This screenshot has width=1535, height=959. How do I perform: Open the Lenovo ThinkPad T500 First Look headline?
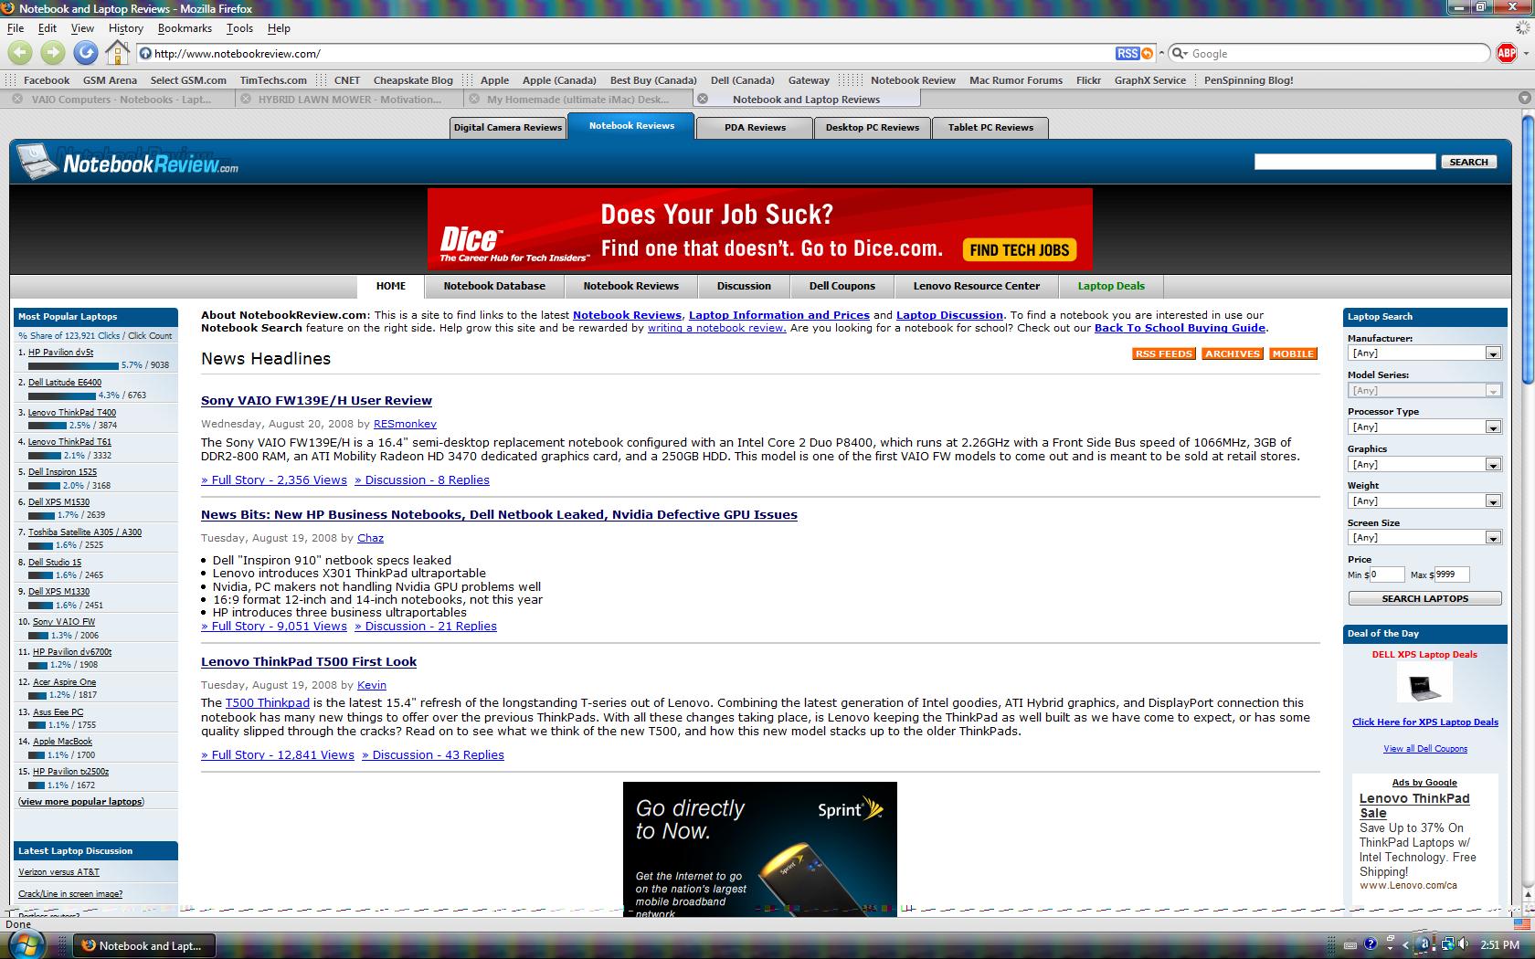(309, 661)
